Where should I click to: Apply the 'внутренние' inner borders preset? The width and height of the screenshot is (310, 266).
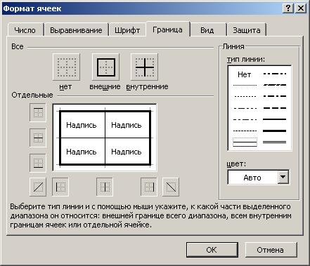click(145, 67)
